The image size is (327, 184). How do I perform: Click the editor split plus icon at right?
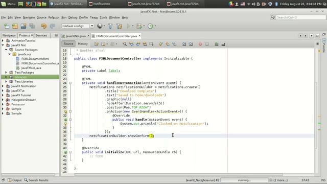coord(317,44)
